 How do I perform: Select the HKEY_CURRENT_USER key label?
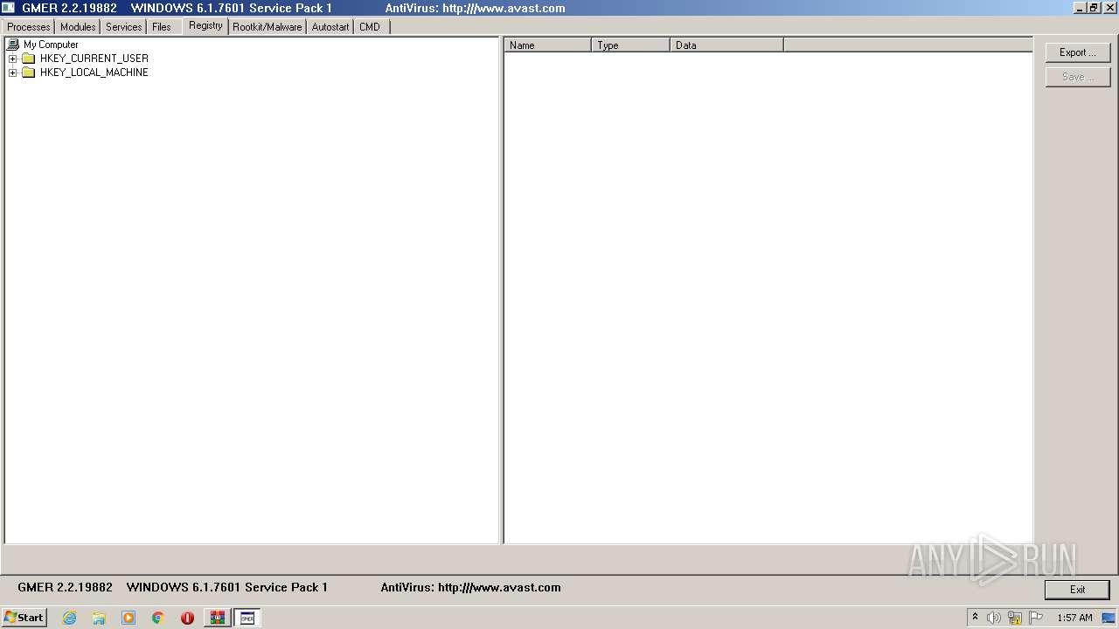click(x=94, y=59)
